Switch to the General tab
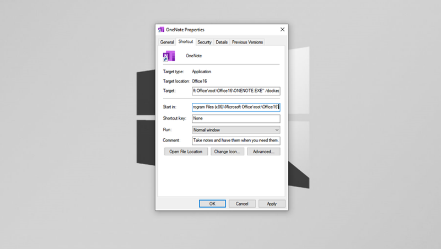 click(x=167, y=42)
